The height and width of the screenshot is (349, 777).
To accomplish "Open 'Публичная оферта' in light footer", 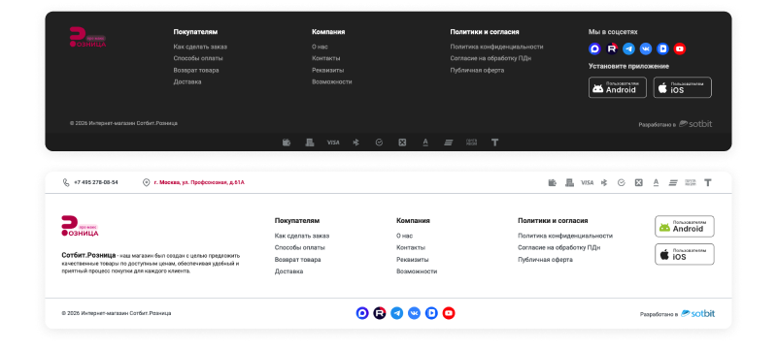I will click(x=546, y=260).
